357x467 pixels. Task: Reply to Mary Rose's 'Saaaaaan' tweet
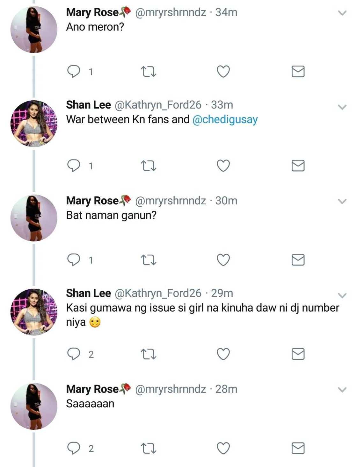[74, 448]
